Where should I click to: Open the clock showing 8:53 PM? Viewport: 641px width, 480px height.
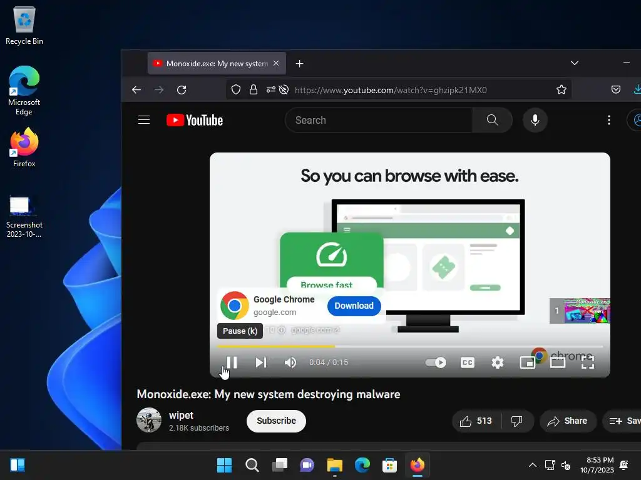coord(597,465)
